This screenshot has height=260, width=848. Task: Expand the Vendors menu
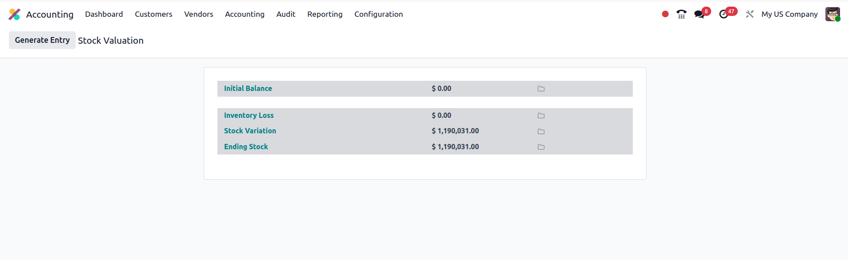pyautogui.click(x=198, y=14)
